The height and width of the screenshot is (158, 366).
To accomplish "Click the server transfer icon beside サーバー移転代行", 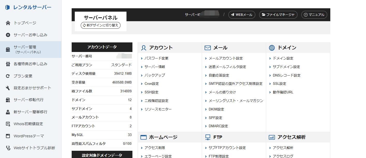I will click(8, 100).
